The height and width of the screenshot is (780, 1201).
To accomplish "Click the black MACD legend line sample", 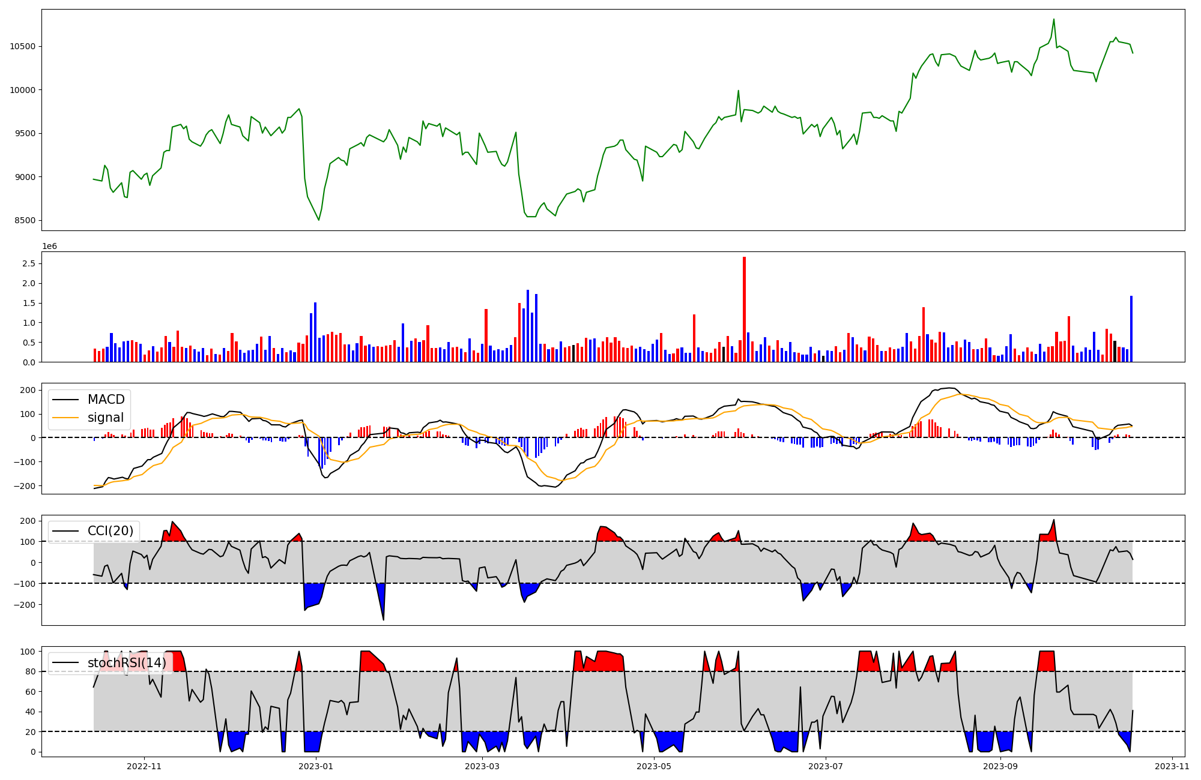I will (65, 400).
